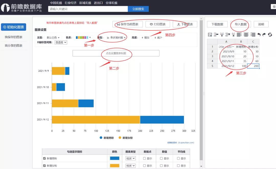
Task: Redo the table edit
Action: click(x=264, y=35)
